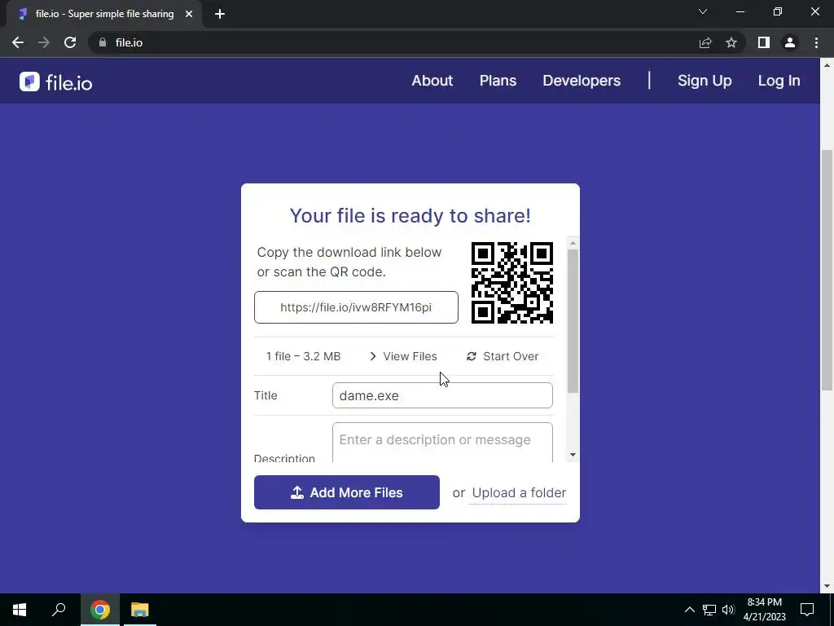Close the file.io browser tab
This screenshot has height=626, width=834.
coord(189,14)
